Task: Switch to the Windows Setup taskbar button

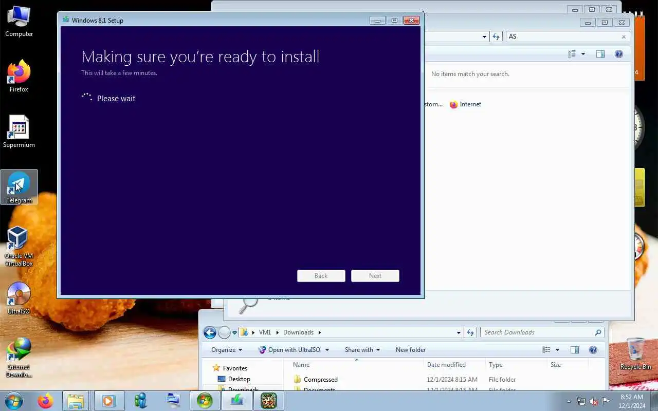Action: [205, 401]
